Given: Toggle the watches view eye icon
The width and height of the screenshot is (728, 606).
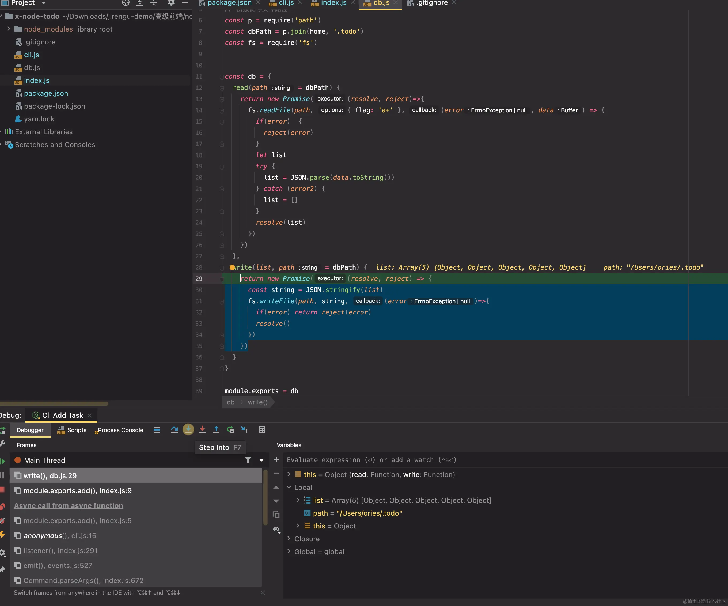Looking at the screenshot, I should pos(276,530).
